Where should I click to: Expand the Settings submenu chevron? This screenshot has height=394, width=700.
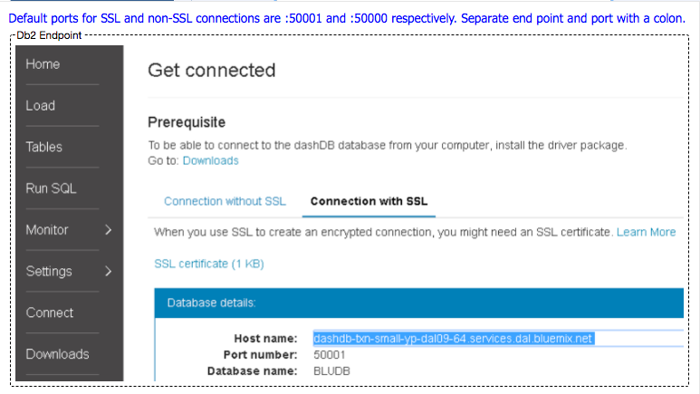tap(108, 271)
